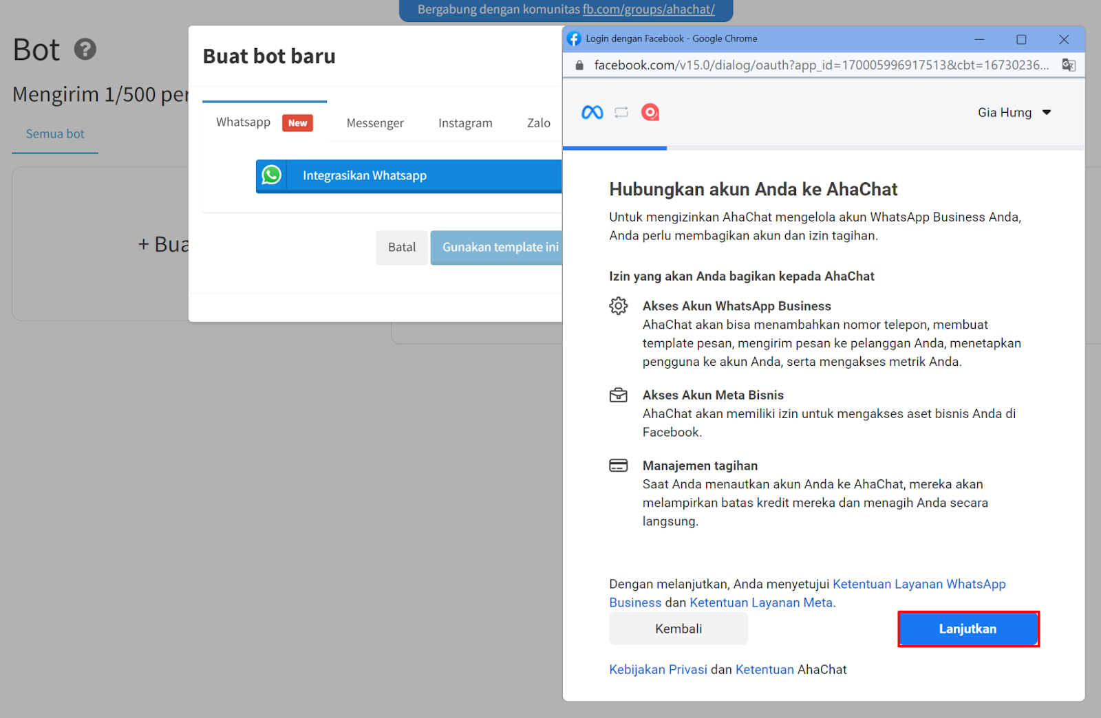Click gear icon beside Akses Akun WhatsApp Business
Image resolution: width=1101 pixels, height=718 pixels.
619,306
